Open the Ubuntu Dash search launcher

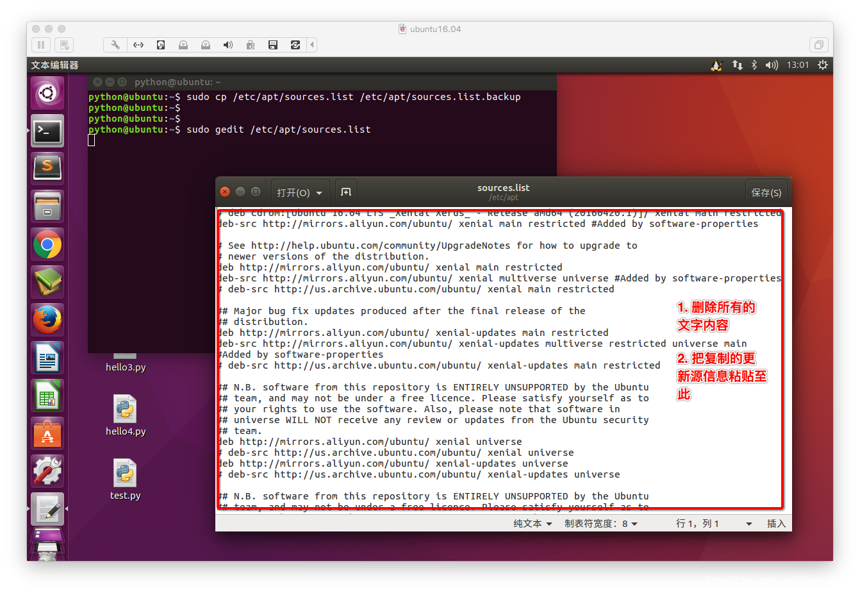(x=47, y=94)
